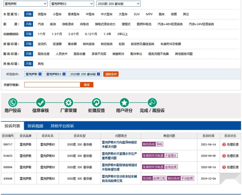
Task: Click status icon for complaint 588717
Action: 224,145
